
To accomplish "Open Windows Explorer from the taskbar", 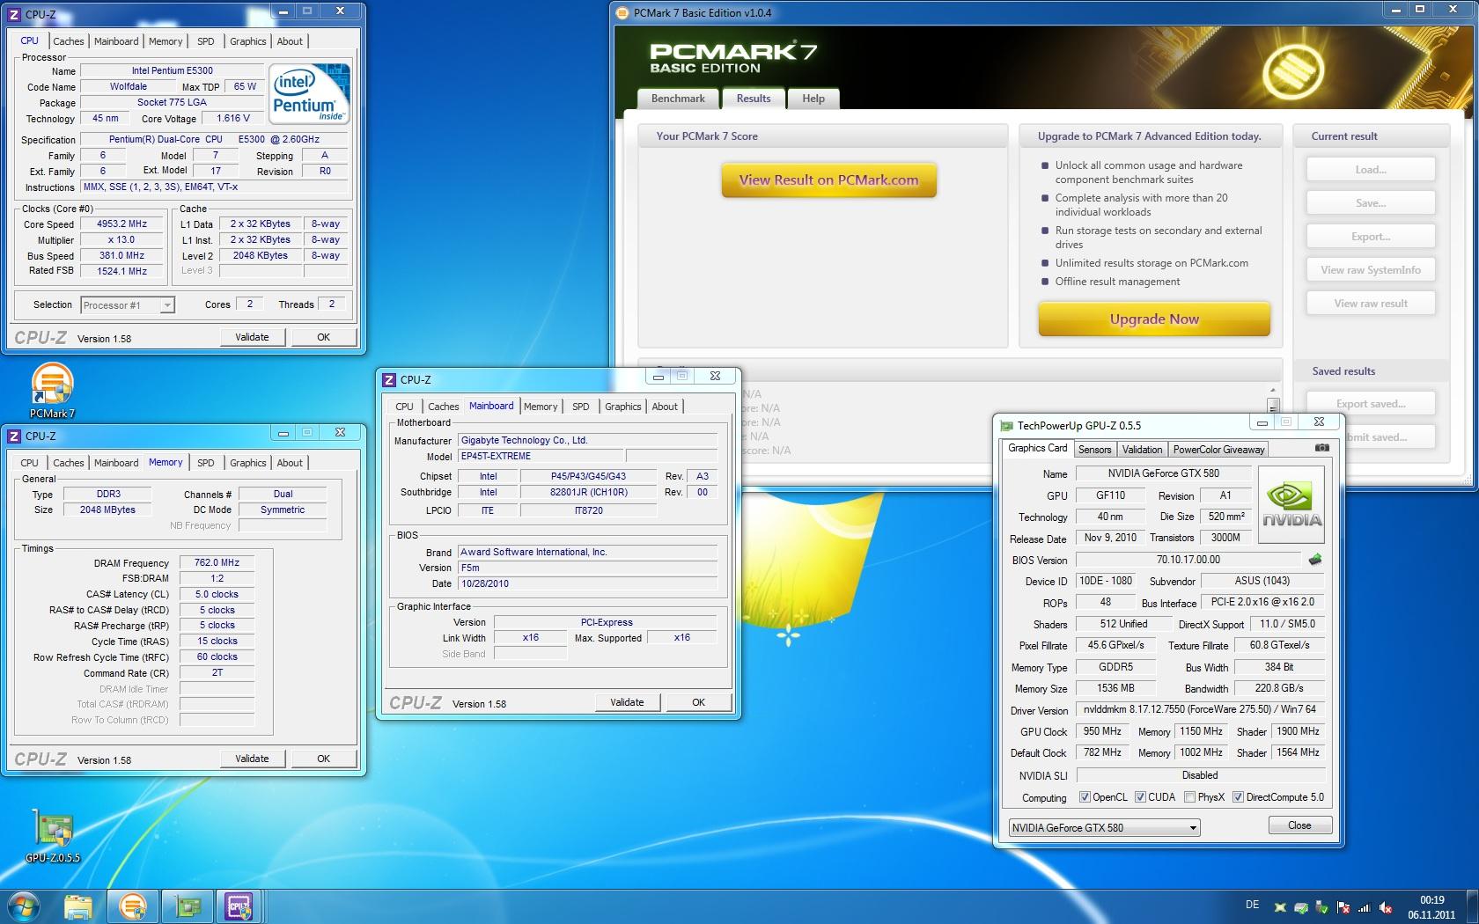I will pos(77,906).
